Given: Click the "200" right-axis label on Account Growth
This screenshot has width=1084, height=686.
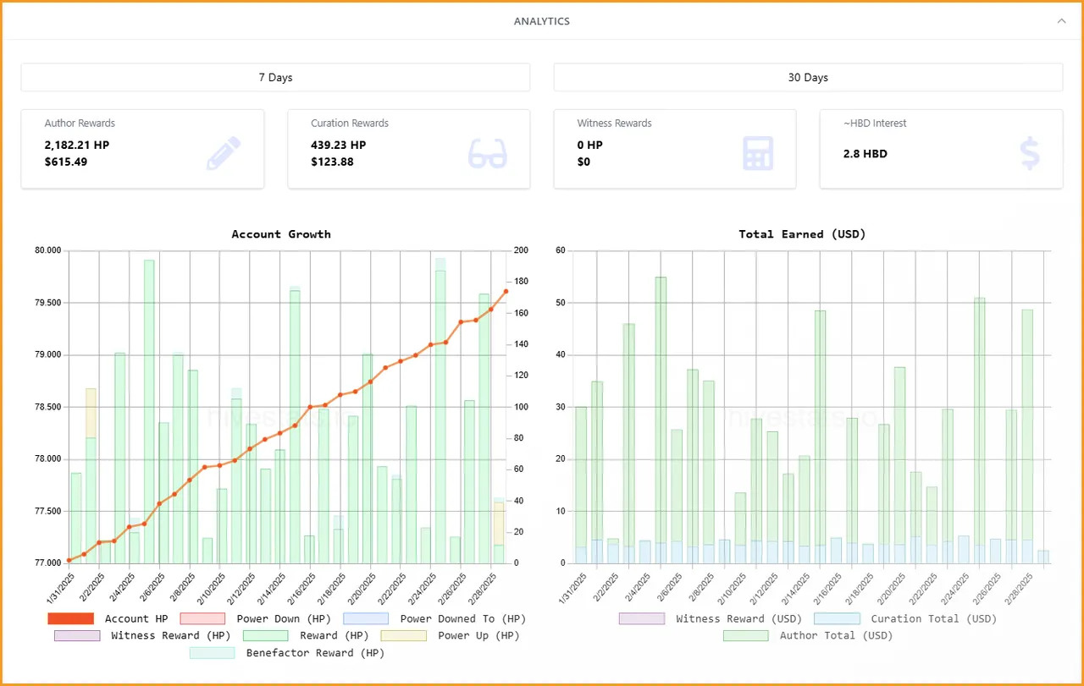Looking at the screenshot, I should (521, 250).
